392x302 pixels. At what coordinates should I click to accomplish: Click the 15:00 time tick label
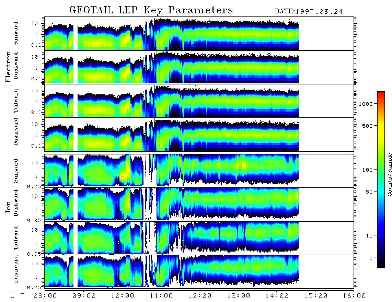click(316, 296)
